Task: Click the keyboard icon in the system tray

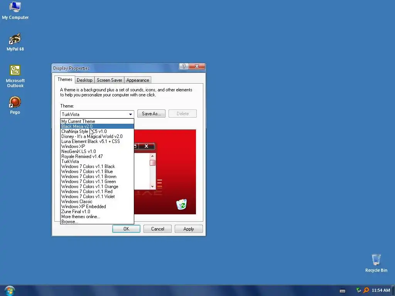Action: [x=343, y=291]
